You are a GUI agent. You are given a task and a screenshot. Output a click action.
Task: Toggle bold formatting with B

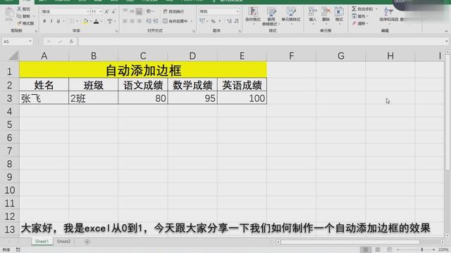44,21
